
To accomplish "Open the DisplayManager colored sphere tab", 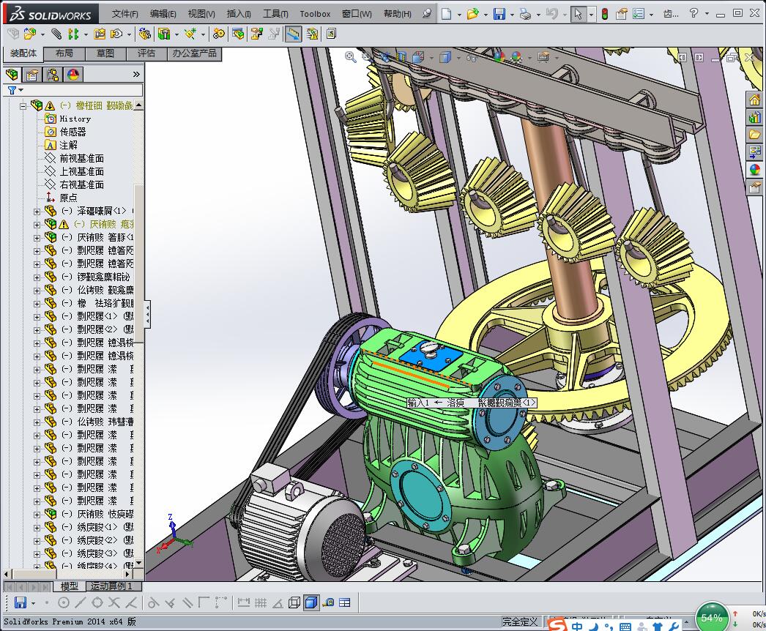I will click(72, 75).
